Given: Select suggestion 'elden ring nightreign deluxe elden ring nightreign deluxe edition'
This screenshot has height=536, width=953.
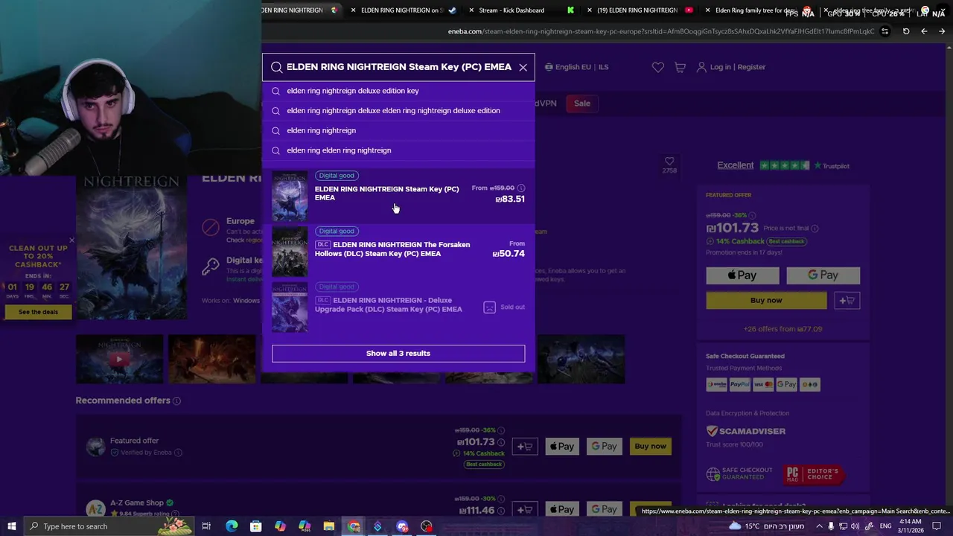Looking at the screenshot, I should click(x=398, y=111).
